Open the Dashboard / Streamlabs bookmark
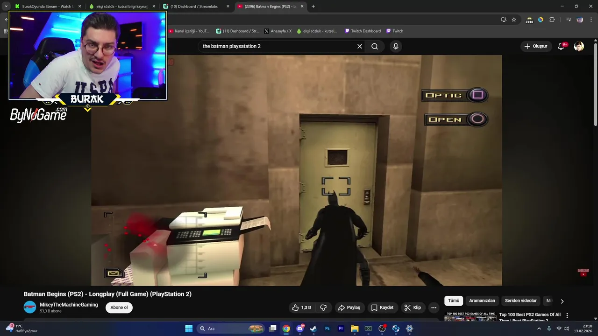598x336 pixels. [237, 31]
